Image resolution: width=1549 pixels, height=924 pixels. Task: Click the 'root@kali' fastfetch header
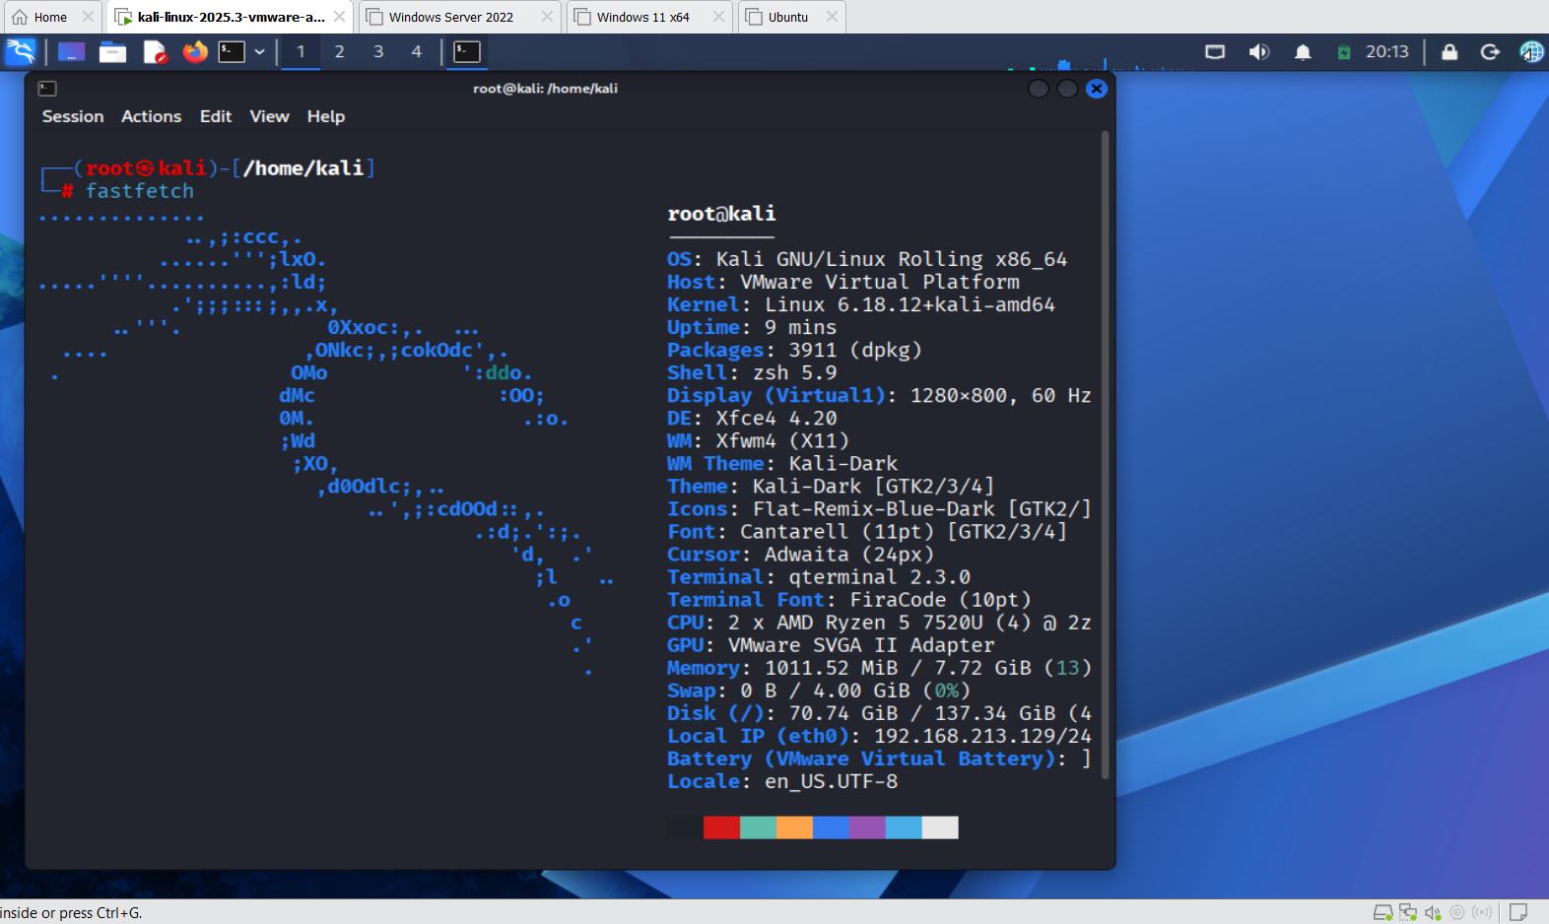tap(721, 214)
